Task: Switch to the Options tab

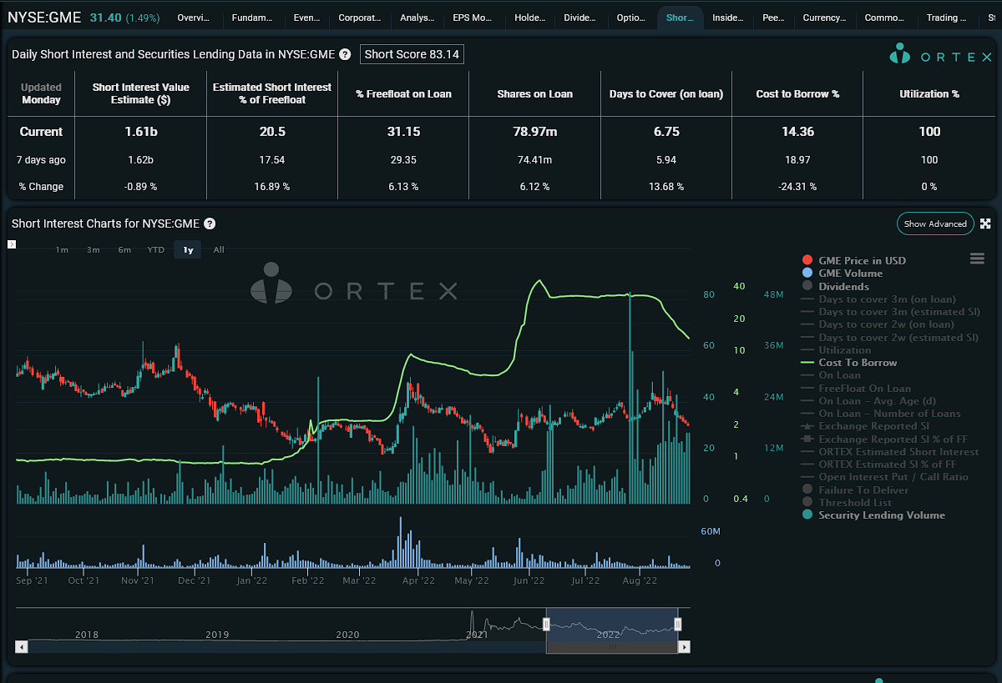Action: 632,17
